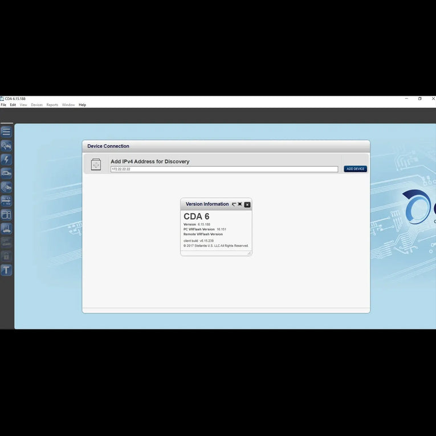The height and width of the screenshot is (436, 436).
Task: Click the magnifier and vehicle search icon
Action: coord(6,146)
